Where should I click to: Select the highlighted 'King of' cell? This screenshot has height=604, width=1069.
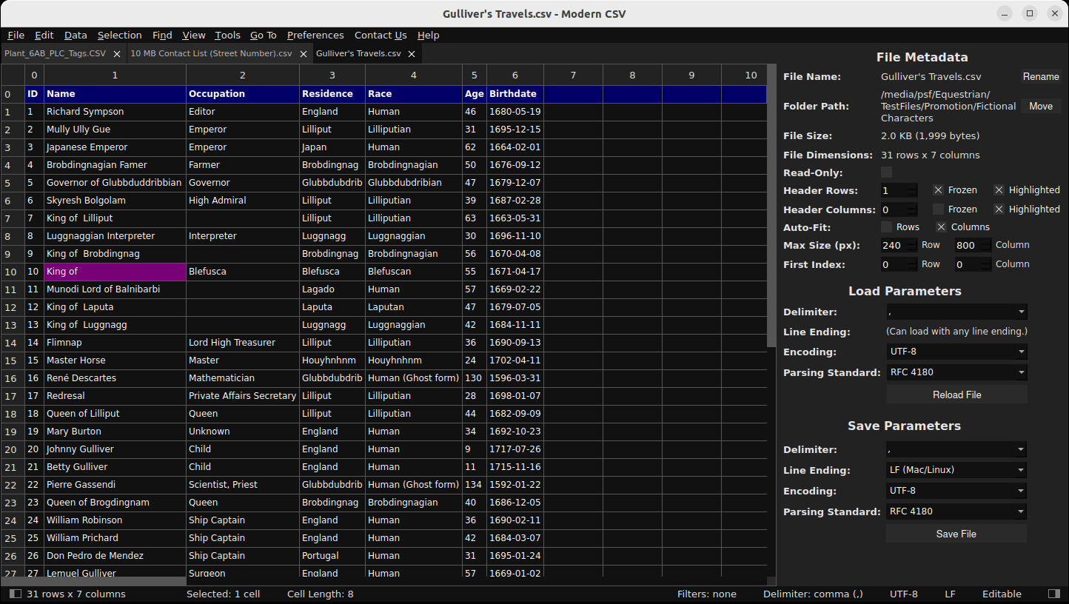pos(115,272)
